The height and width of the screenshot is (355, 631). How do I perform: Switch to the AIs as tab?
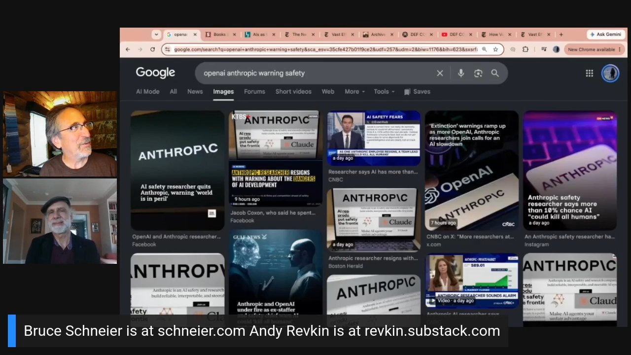260,35
